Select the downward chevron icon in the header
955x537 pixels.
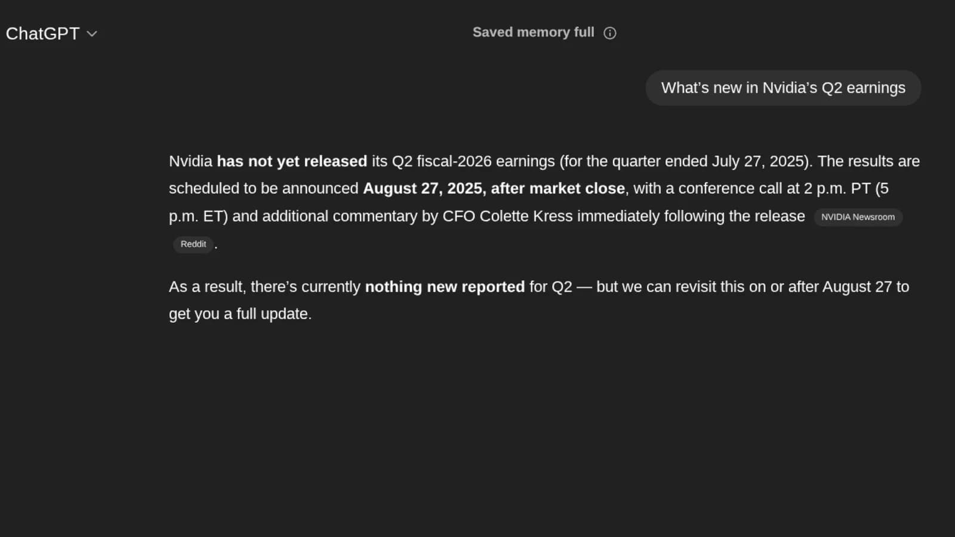91,35
